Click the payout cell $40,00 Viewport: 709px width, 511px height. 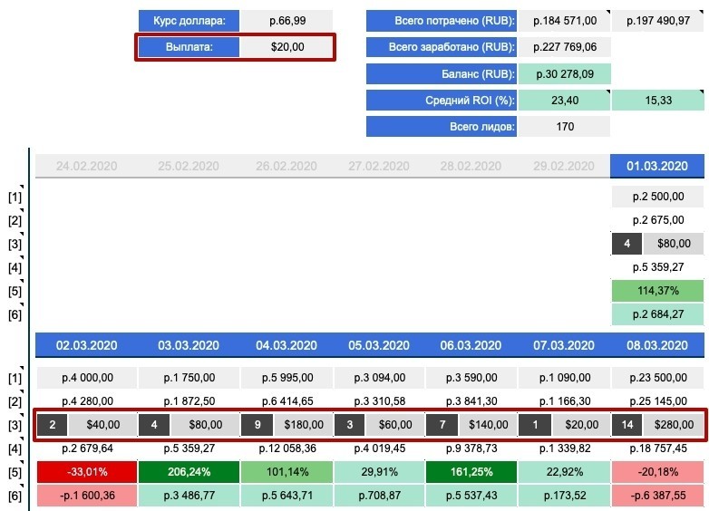103,425
